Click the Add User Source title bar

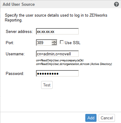(60, 4)
